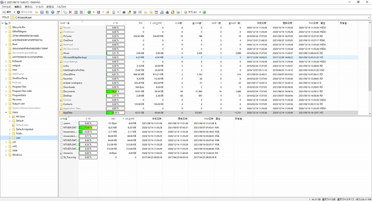Sort by the フォルダー名 column header

click(x=82, y=23)
